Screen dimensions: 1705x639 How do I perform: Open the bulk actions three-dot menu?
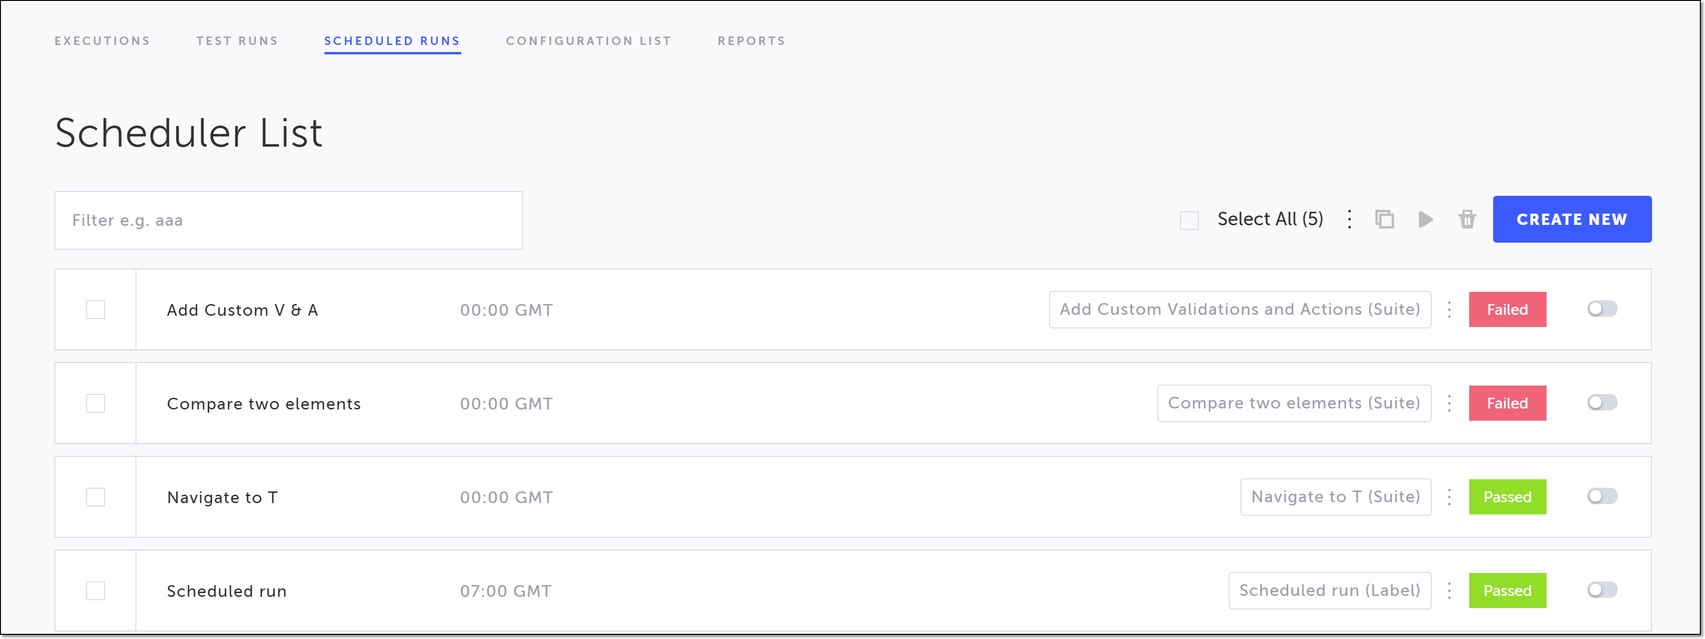[x=1350, y=220]
